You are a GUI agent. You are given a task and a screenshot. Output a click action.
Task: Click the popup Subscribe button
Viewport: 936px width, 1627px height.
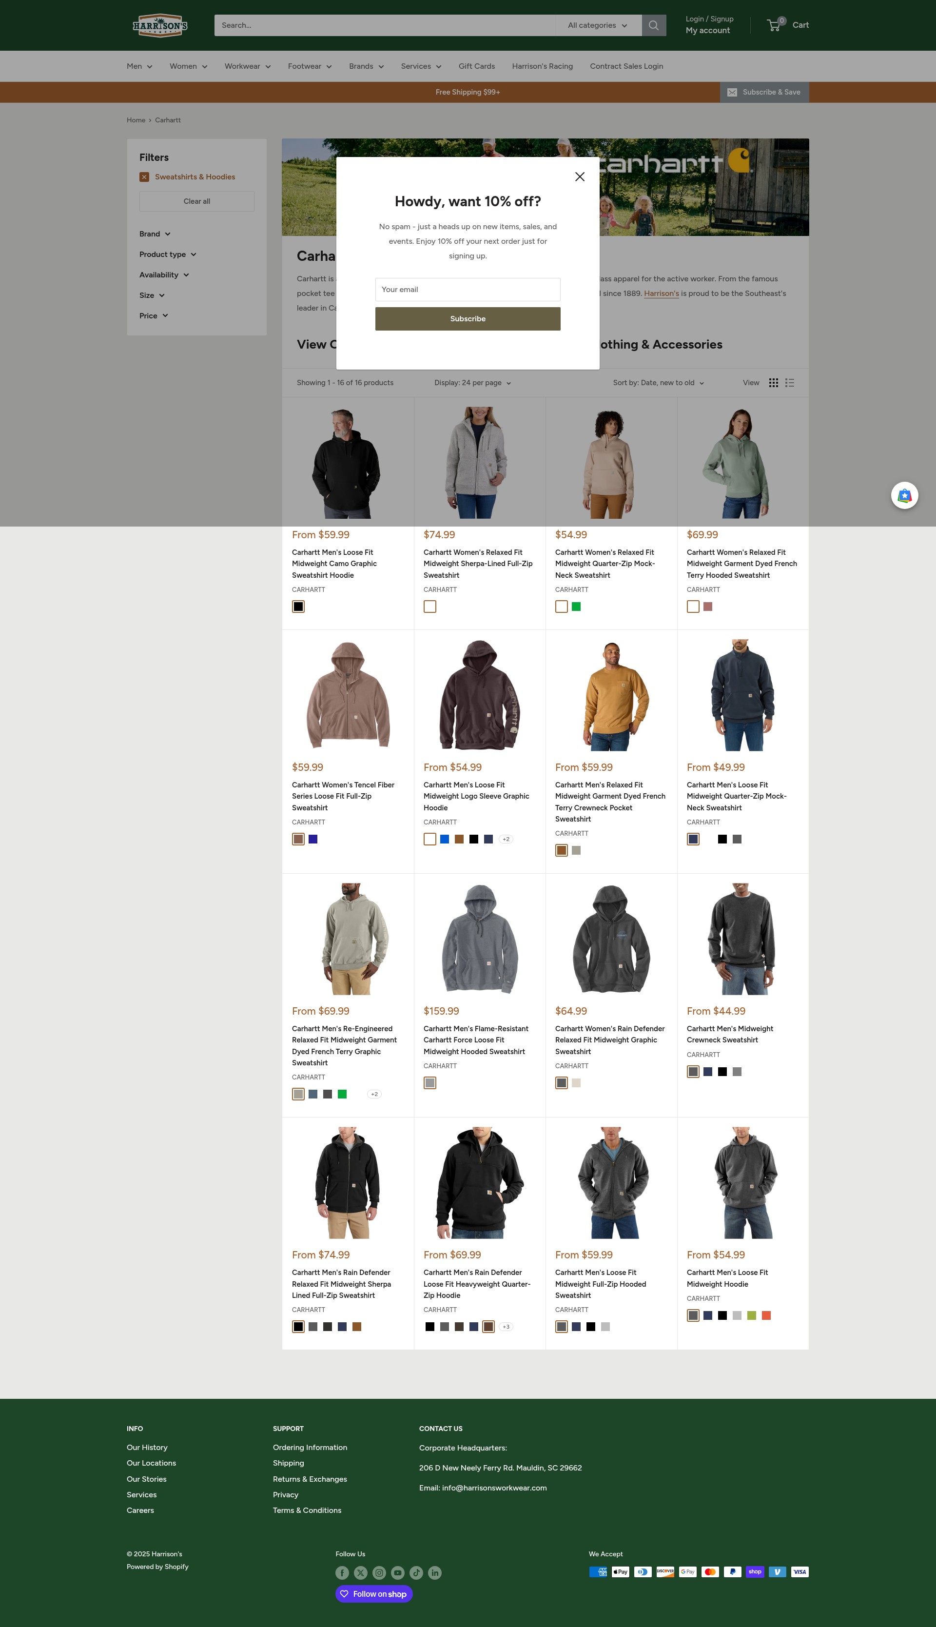coord(468,319)
